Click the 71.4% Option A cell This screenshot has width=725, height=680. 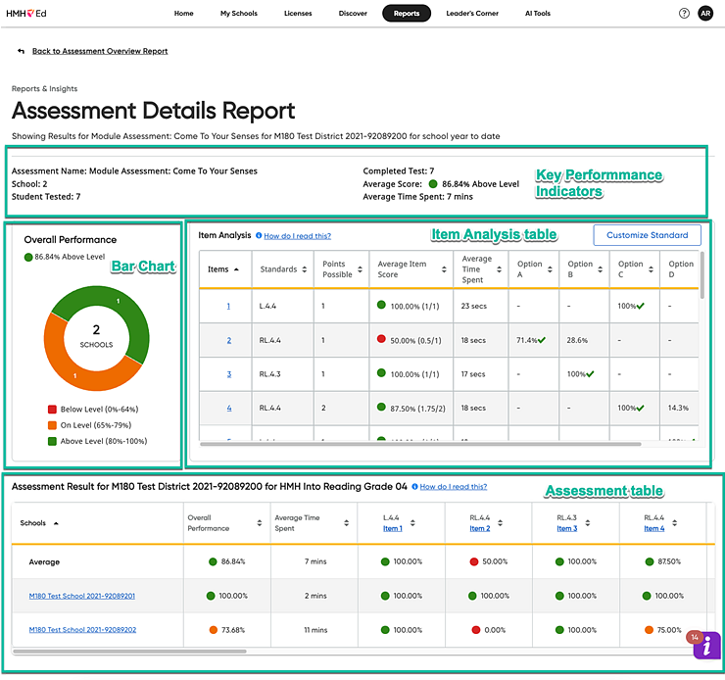pyautogui.click(x=534, y=340)
